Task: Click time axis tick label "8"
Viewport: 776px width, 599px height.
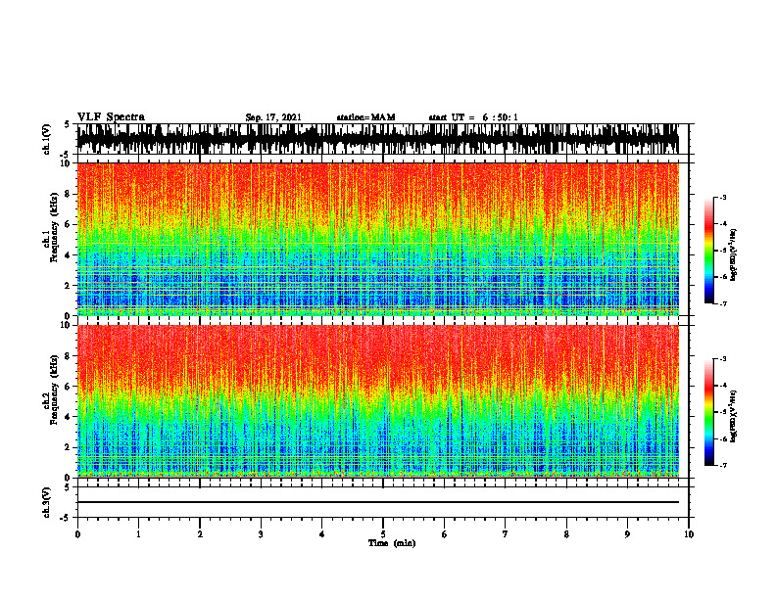Action: [566, 534]
